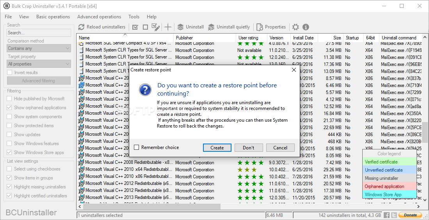The image size is (429, 220).
Task: Enable the Invert results checkbox
Action: 10,73
